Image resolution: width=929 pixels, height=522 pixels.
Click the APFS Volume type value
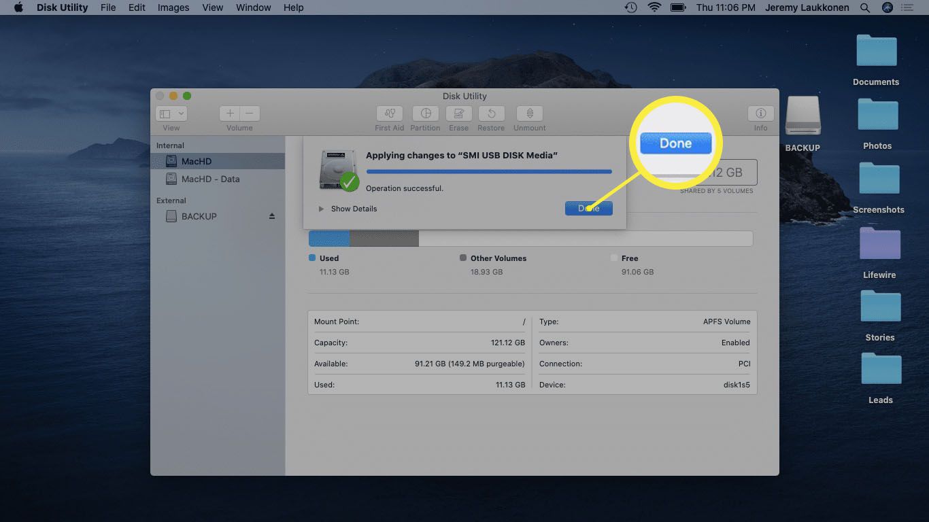[x=727, y=321]
